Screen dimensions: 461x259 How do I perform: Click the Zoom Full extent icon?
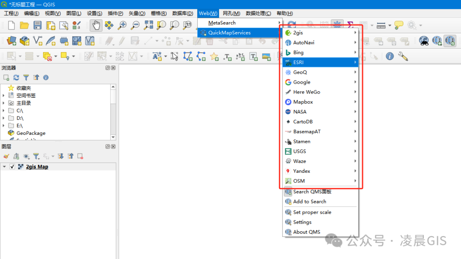pyautogui.click(x=148, y=25)
